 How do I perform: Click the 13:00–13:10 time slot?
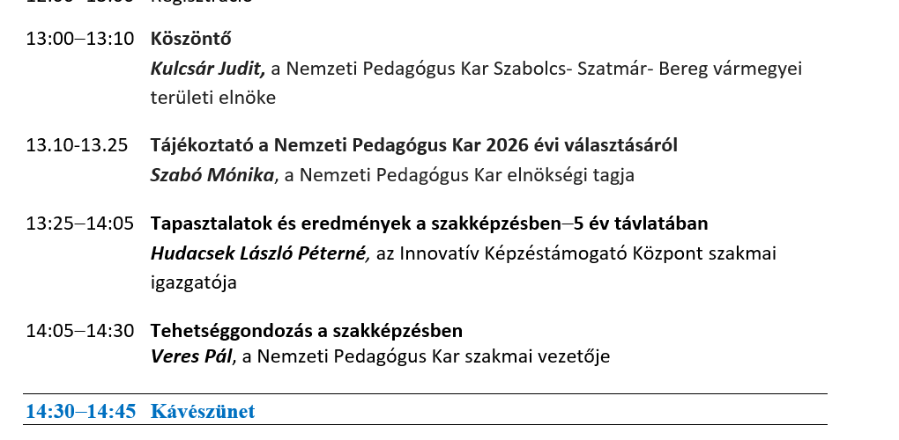tap(79, 39)
